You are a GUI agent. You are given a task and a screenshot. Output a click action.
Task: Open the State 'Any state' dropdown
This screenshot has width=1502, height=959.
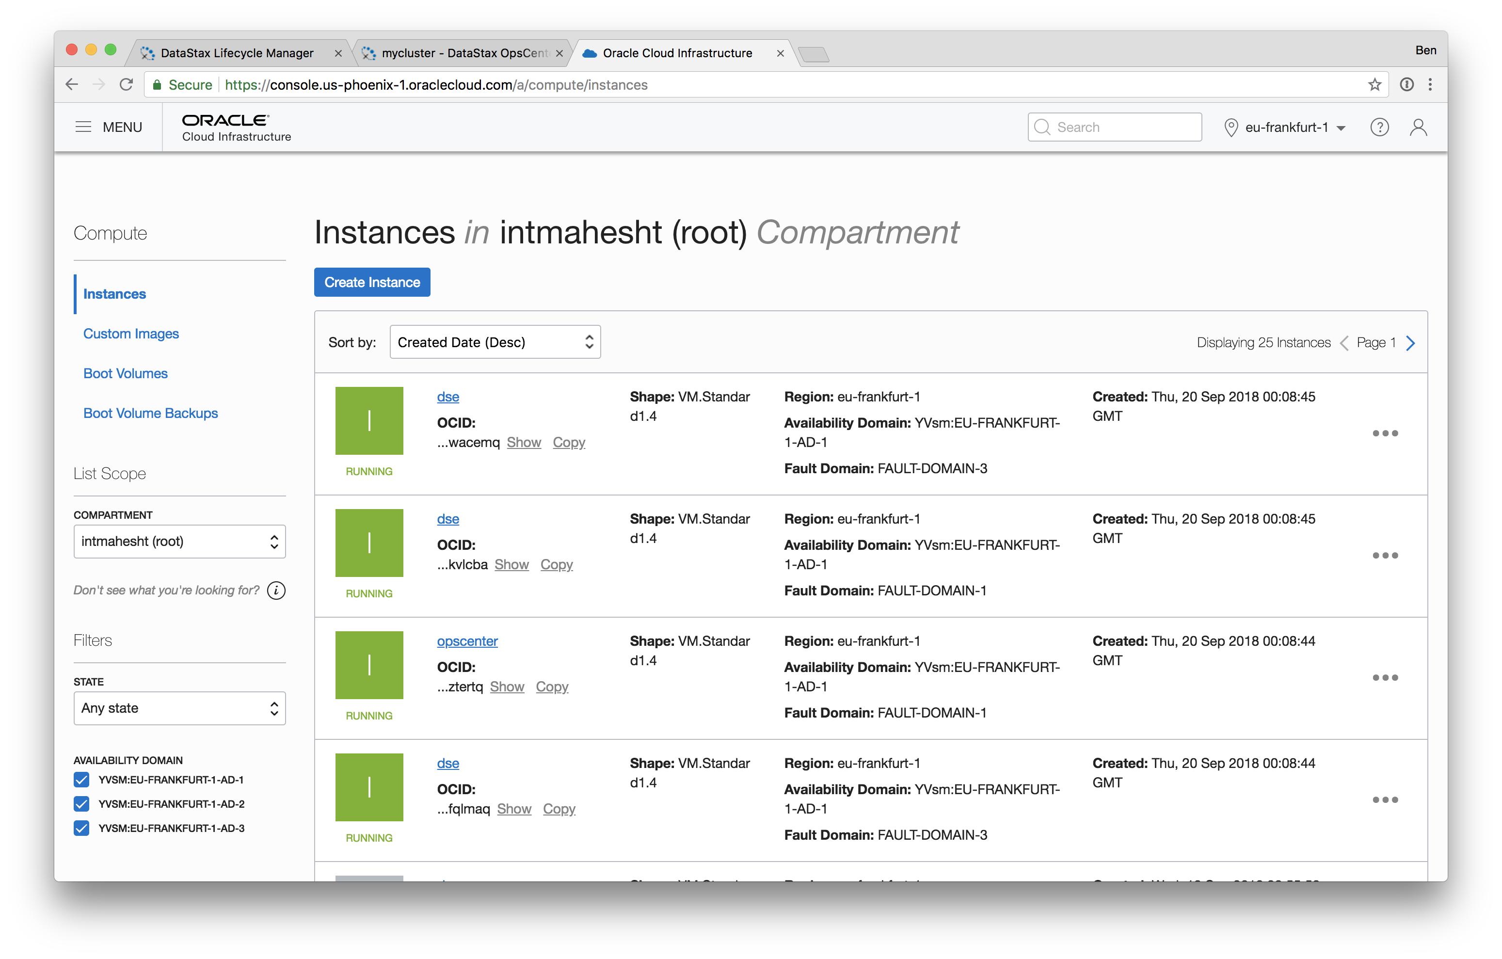click(x=180, y=708)
